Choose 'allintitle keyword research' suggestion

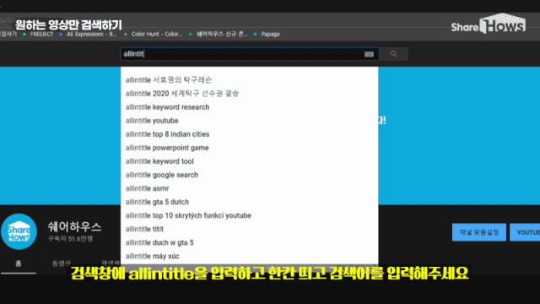coord(250,107)
